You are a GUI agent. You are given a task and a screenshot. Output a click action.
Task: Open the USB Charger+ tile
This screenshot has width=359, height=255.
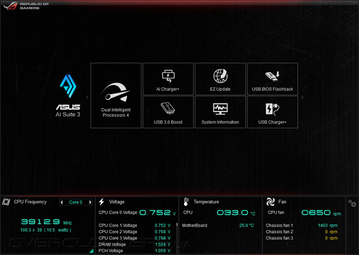273,112
